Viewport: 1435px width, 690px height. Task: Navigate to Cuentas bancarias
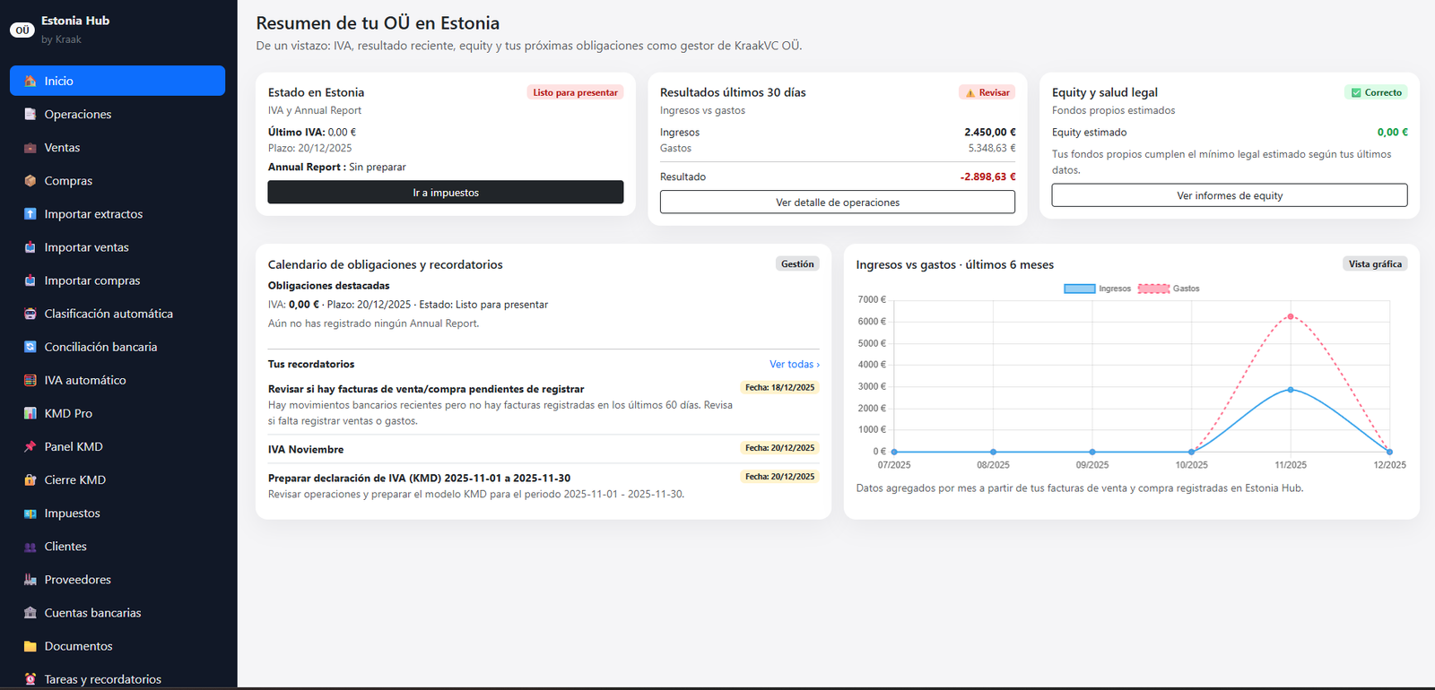(x=117, y=612)
